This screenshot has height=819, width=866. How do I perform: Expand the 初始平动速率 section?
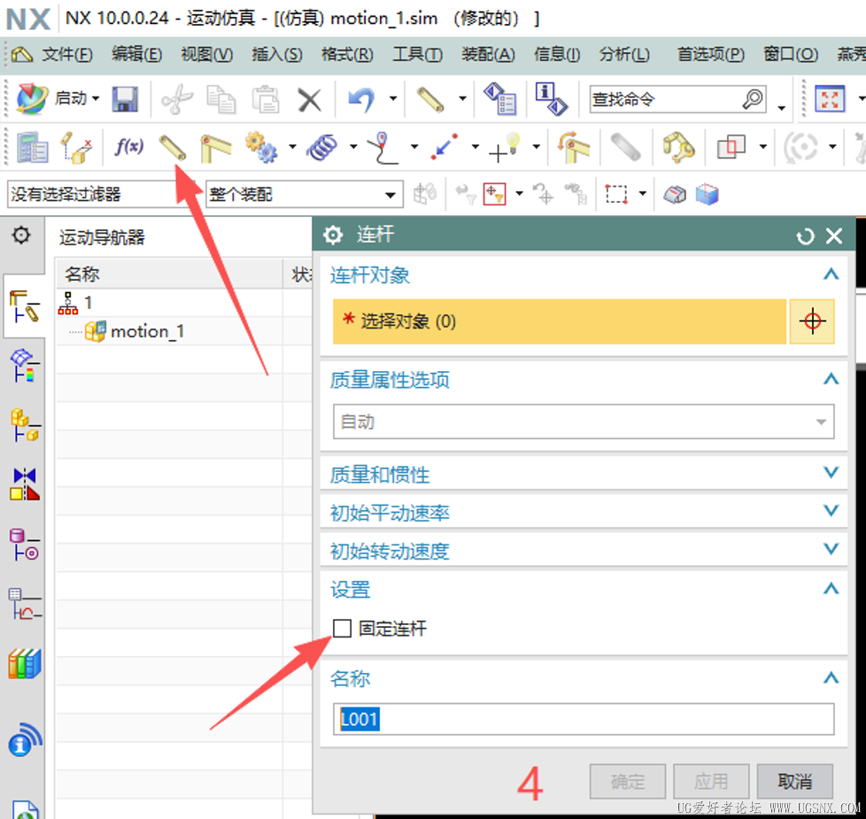click(584, 512)
